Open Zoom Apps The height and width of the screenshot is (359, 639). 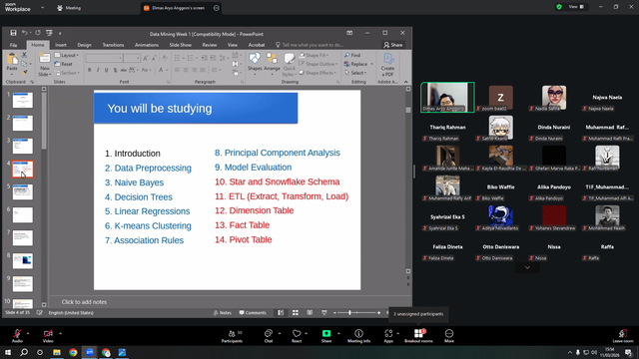(388, 336)
